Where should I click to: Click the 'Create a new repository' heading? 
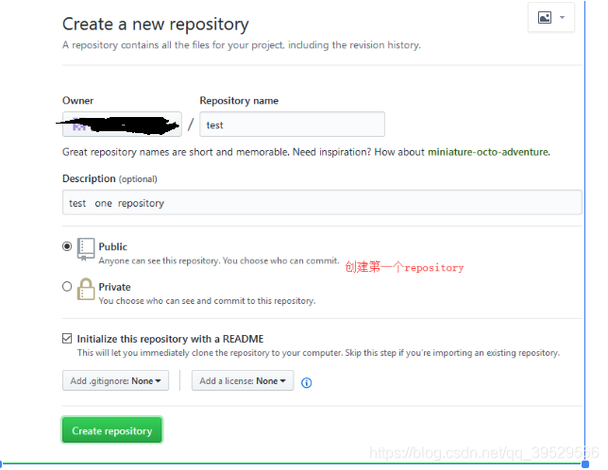pyautogui.click(x=156, y=24)
